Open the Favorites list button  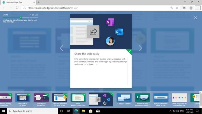184,8
